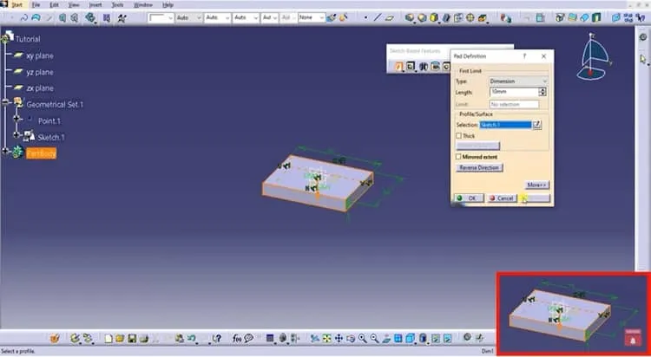The height and width of the screenshot is (357, 651).
Task: Select zx plane in the tree
Action: (x=39, y=88)
